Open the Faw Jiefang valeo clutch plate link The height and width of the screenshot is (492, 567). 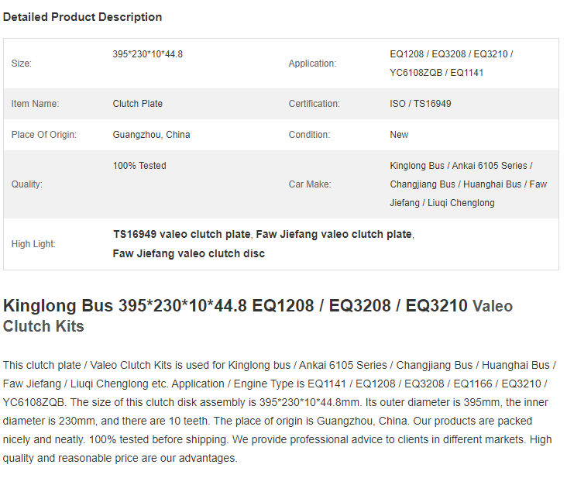tap(334, 235)
